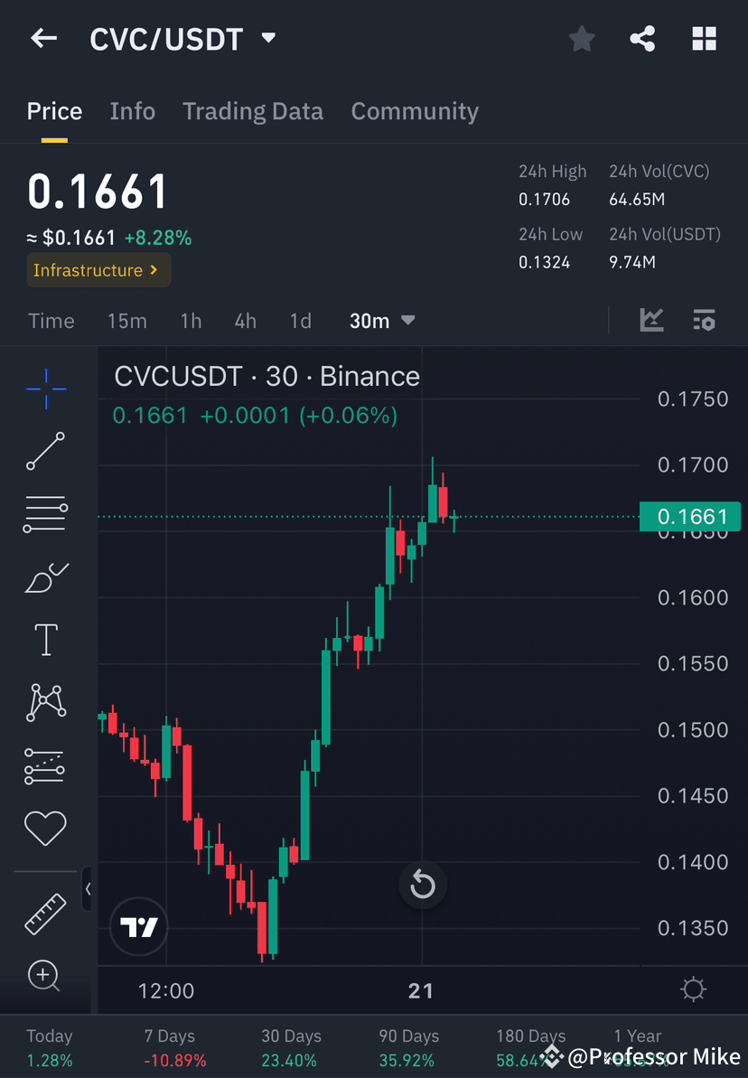
Task: Select the trend line drawing tool
Action: point(45,452)
